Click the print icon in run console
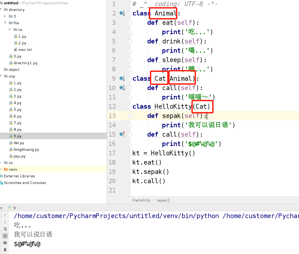 pyautogui.click(x=5, y=243)
